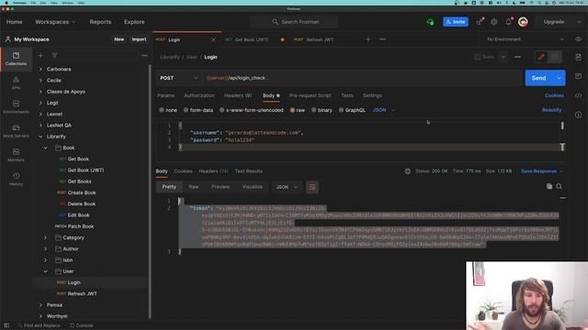Screen dimensions: 588x330
Task: Click the plus icon to create a collection
Action: [x=40, y=55]
